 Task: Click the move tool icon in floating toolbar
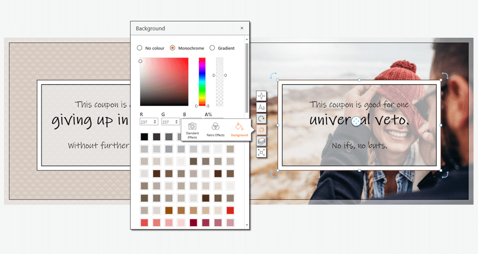[262, 96]
